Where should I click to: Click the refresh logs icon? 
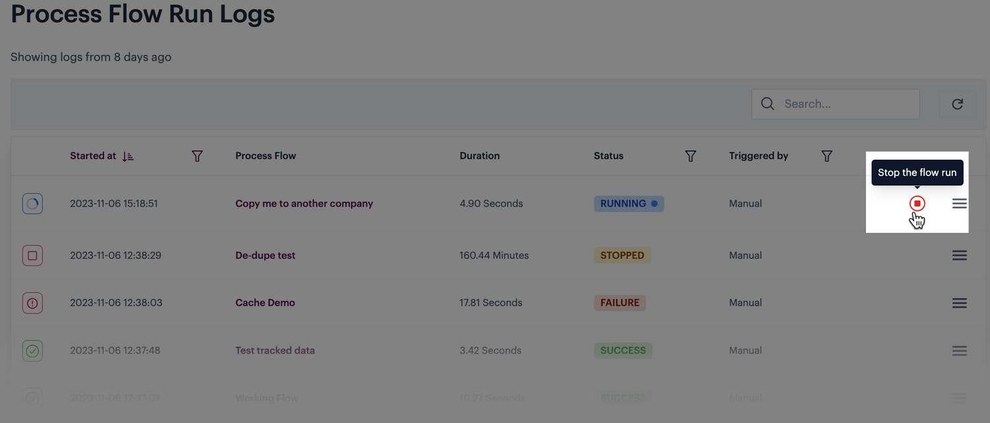[x=957, y=104]
